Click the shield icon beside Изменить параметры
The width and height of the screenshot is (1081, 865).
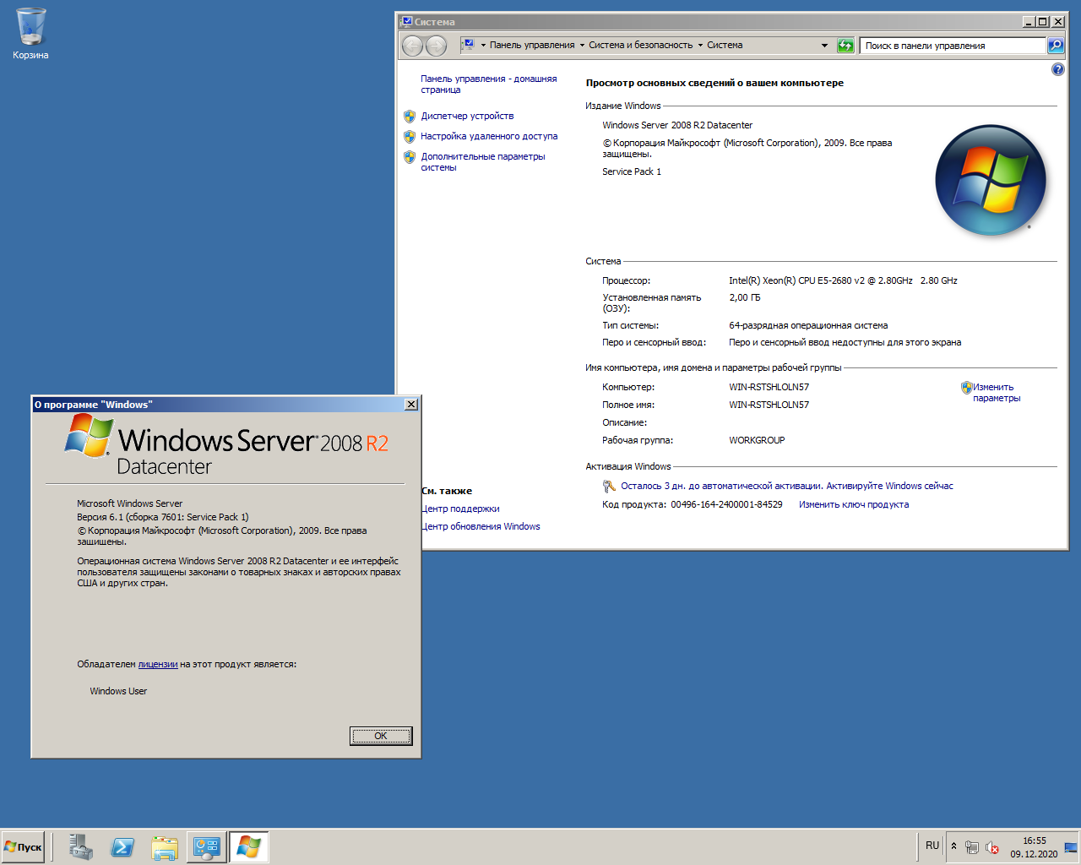point(965,388)
